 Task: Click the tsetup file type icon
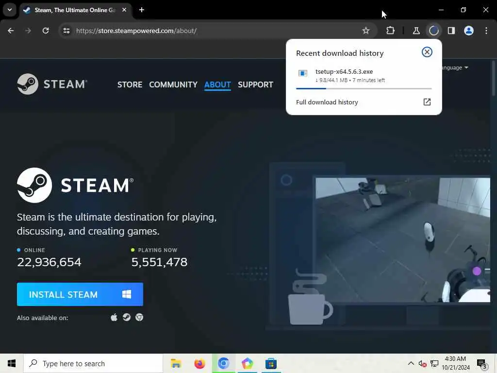(x=303, y=73)
